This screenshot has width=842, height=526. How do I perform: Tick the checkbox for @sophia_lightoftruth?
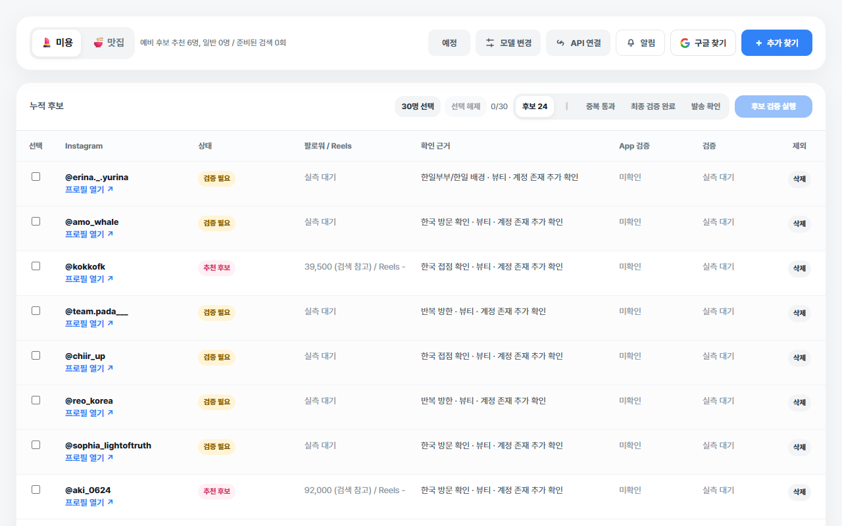(x=36, y=444)
